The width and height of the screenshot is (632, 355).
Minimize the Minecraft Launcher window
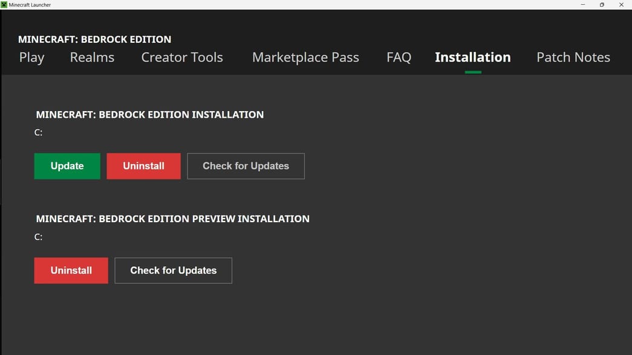582,4
